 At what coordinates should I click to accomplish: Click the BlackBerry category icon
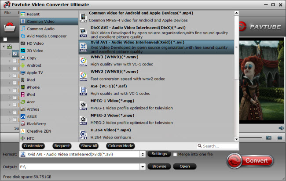tap(23, 124)
